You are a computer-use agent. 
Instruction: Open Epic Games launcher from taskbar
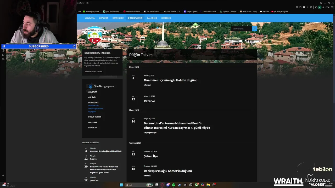pos(185,185)
